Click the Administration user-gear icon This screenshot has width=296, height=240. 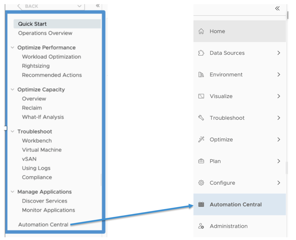pyautogui.click(x=201, y=226)
